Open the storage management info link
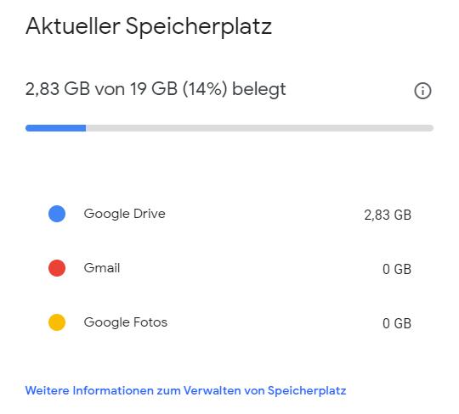459x414 pixels. click(x=185, y=390)
